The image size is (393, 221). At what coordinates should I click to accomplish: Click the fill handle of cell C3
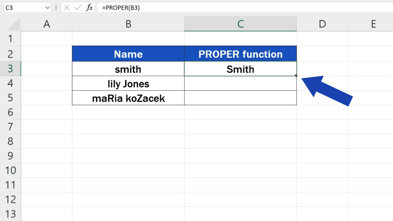click(296, 76)
